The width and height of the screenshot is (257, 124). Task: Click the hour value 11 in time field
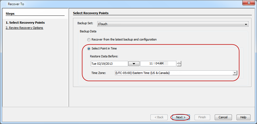tap(151, 64)
